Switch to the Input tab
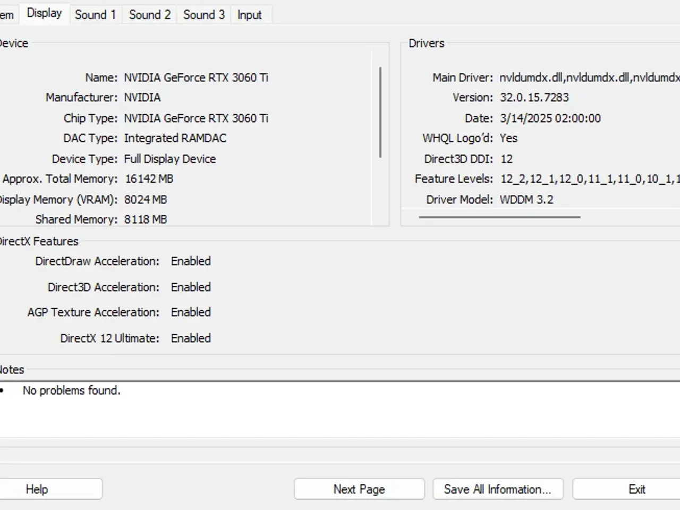Screen dimensions: 680x510 (x=250, y=15)
